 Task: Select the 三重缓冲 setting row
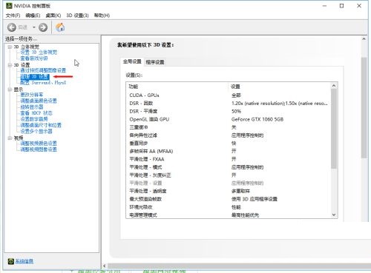(x=229, y=127)
